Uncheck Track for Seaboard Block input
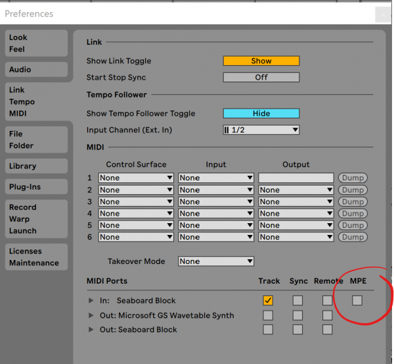This screenshot has height=364, width=394. click(x=268, y=300)
